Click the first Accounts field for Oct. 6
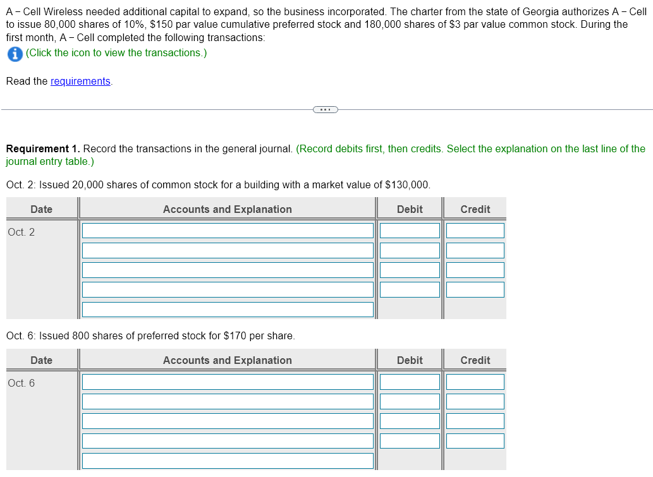 click(228, 381)
